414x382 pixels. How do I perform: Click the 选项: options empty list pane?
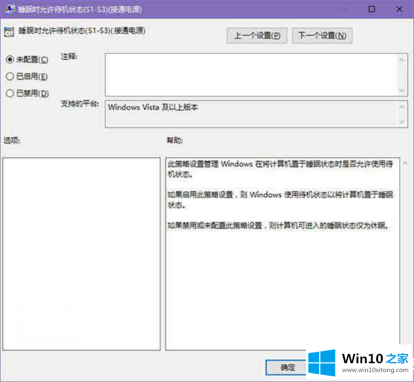pyautogui.click(x=81, y=254)
